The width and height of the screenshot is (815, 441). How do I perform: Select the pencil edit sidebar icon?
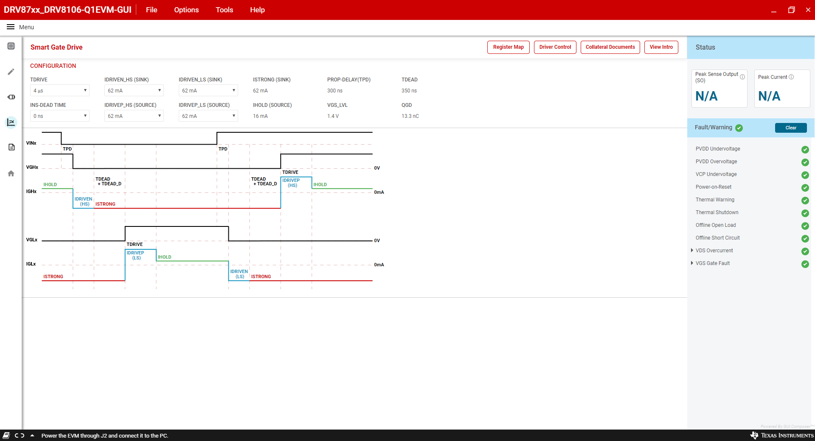[11, 71]
